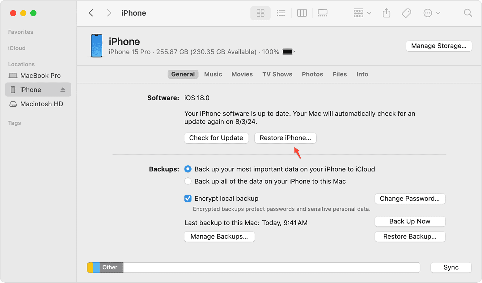Switch to list view in the toolbar
482x283 pixels.
tap(281, 13)
